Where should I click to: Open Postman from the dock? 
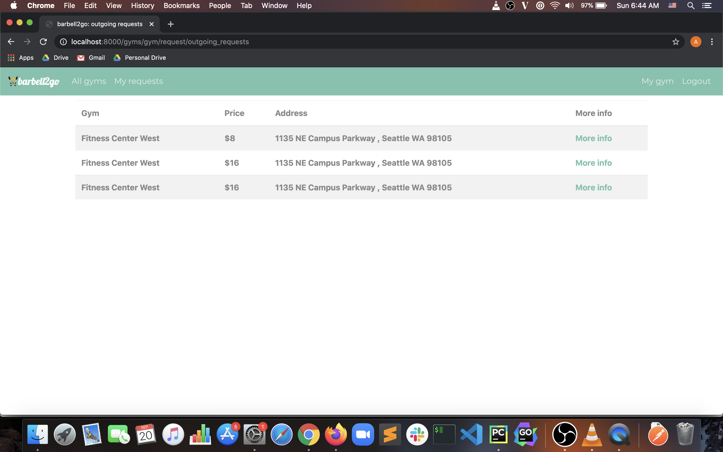coord(658,434)
